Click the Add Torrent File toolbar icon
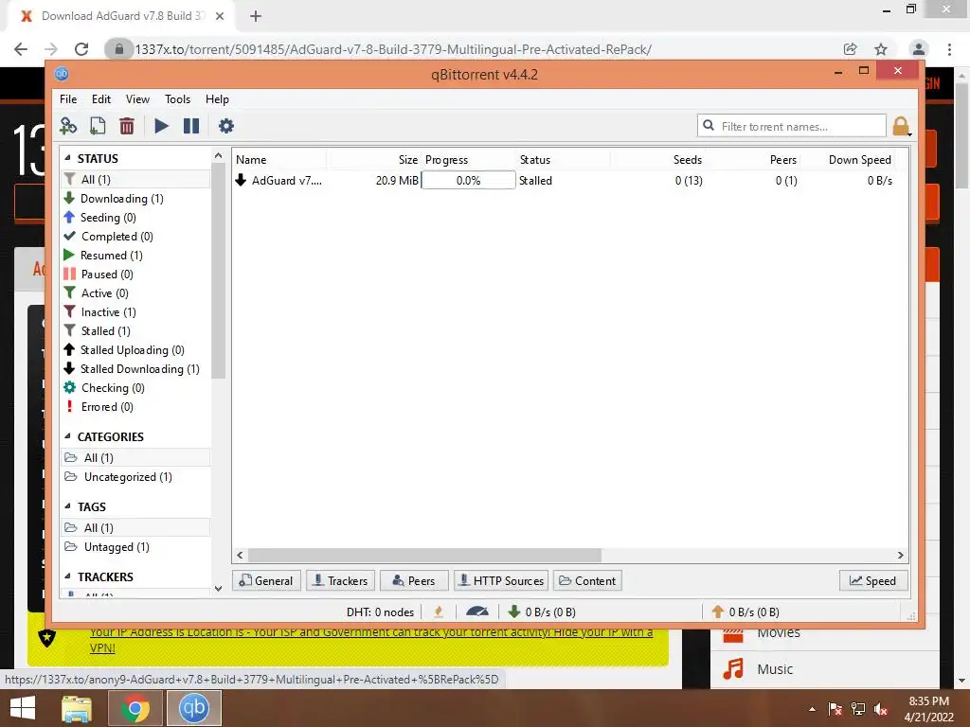 coord(98,126)
